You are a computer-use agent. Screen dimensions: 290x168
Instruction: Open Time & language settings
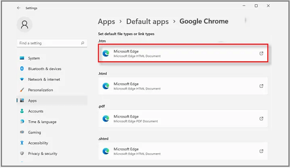[42, 122]
